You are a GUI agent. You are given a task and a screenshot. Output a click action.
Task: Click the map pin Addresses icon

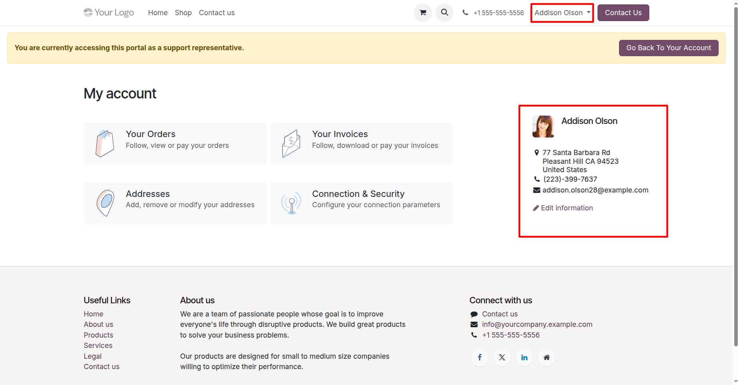(105, 203)
